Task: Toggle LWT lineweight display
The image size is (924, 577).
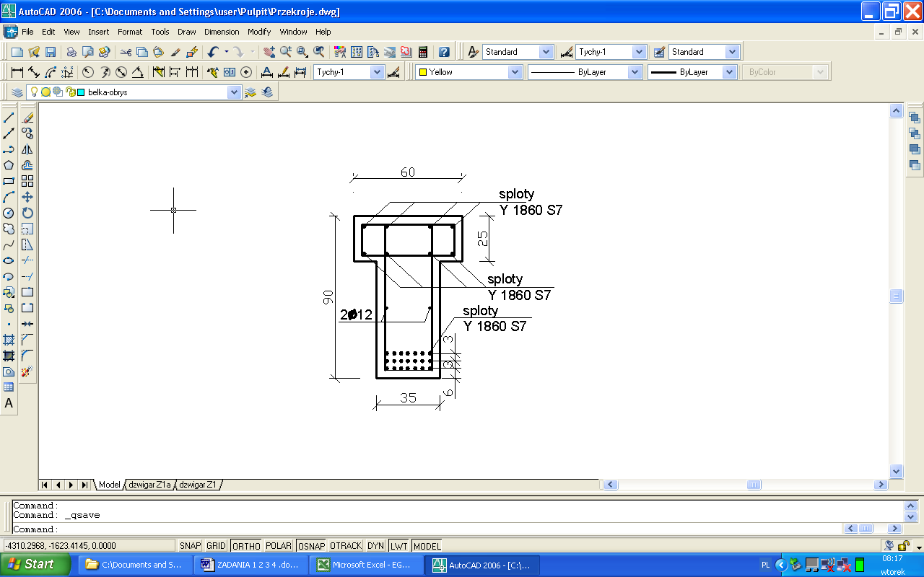Action: point(398,546)
